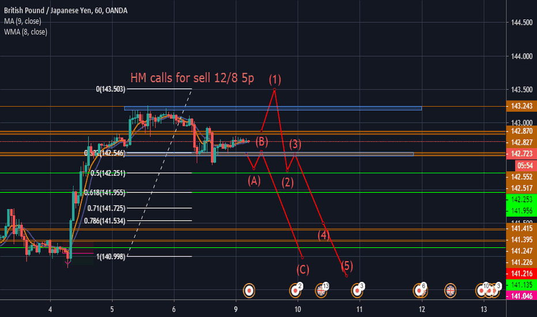Select the (5) wave label
The height and width of the screenshot is (317, 537).
pyautogui.click(x=346, y=265)
